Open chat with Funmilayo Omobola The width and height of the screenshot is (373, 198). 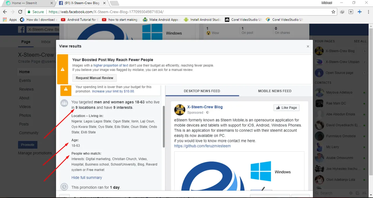coord(340,136)
